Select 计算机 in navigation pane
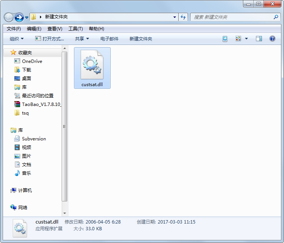 click(x=25, y=190)
